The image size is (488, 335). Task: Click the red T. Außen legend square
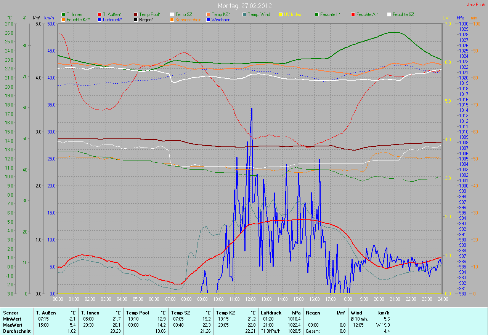[x=100, y=14]
